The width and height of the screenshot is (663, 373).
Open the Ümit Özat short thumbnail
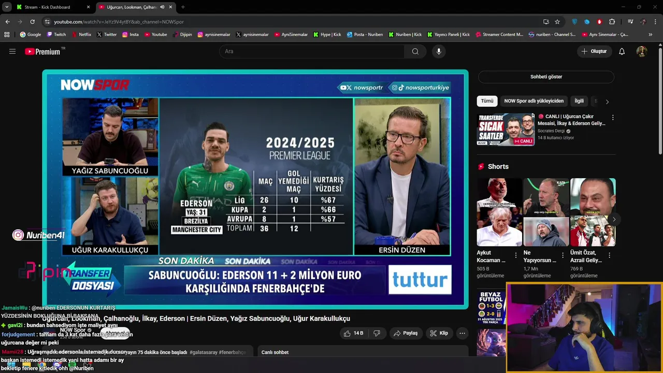click(593, 212)
